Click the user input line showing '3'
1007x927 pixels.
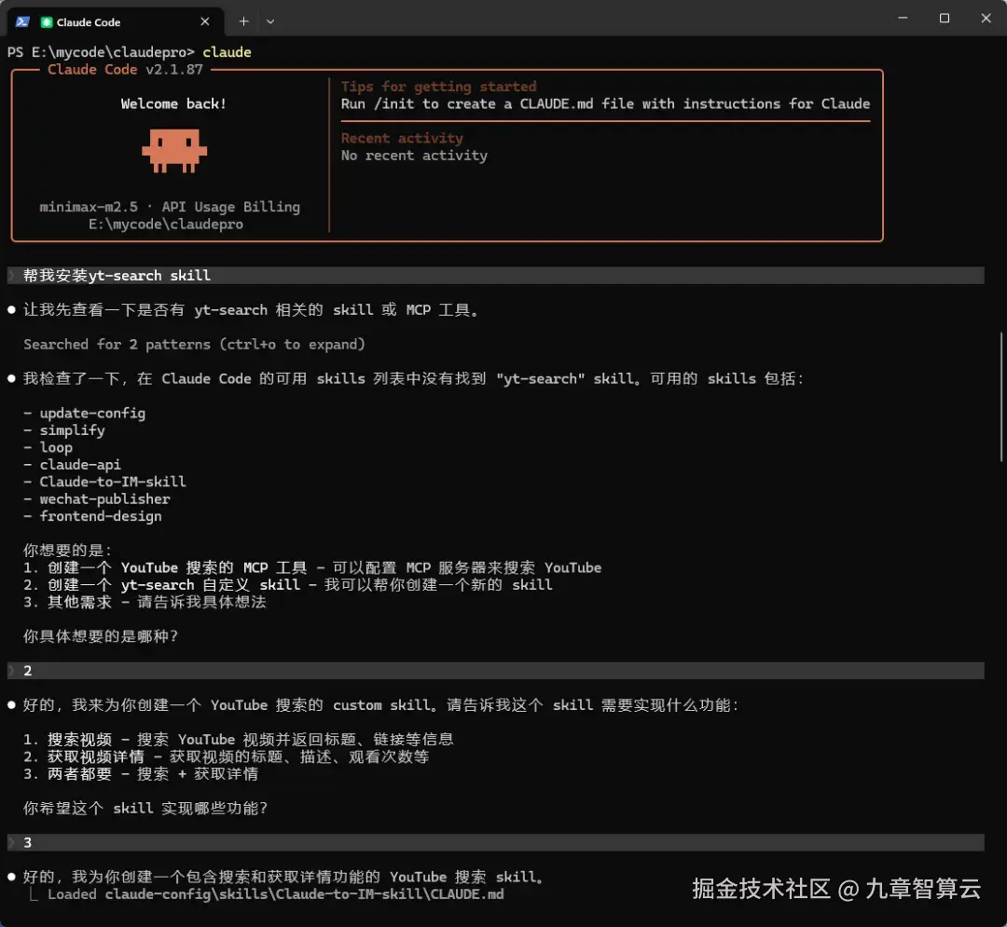tap(496, 842)
